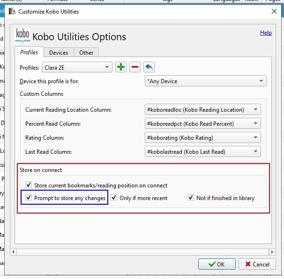Screen dimensions: 284x279
Task: Expand Percent Read Column dropdown
Action: coord(202,123)
